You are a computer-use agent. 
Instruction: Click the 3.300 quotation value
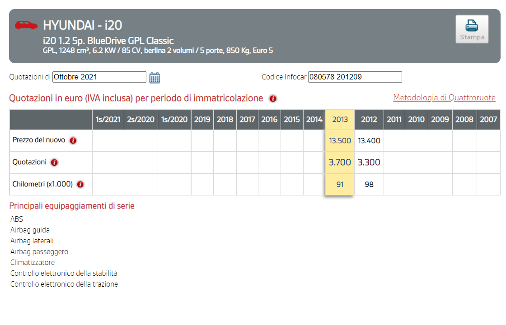pos(369,162)
